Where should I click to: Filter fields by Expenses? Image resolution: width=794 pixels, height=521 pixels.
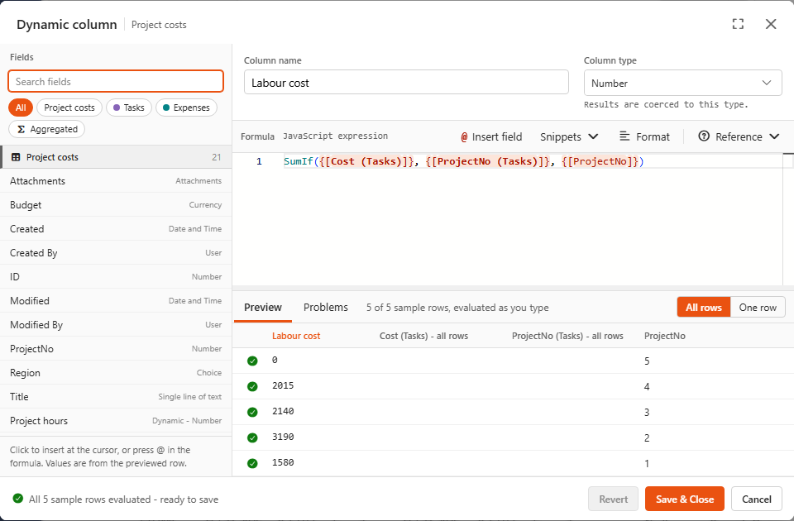click(186, 108)
